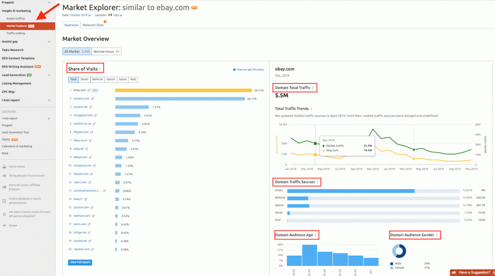This screenshot has height=276, width=495.
Task: Open external link icon next to amazon.com
Action: point(93,99)
